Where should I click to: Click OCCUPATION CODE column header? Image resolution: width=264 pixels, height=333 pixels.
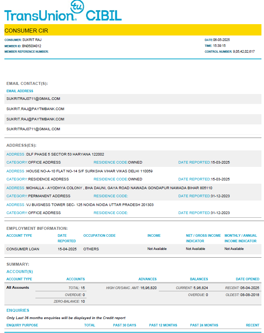99,236
